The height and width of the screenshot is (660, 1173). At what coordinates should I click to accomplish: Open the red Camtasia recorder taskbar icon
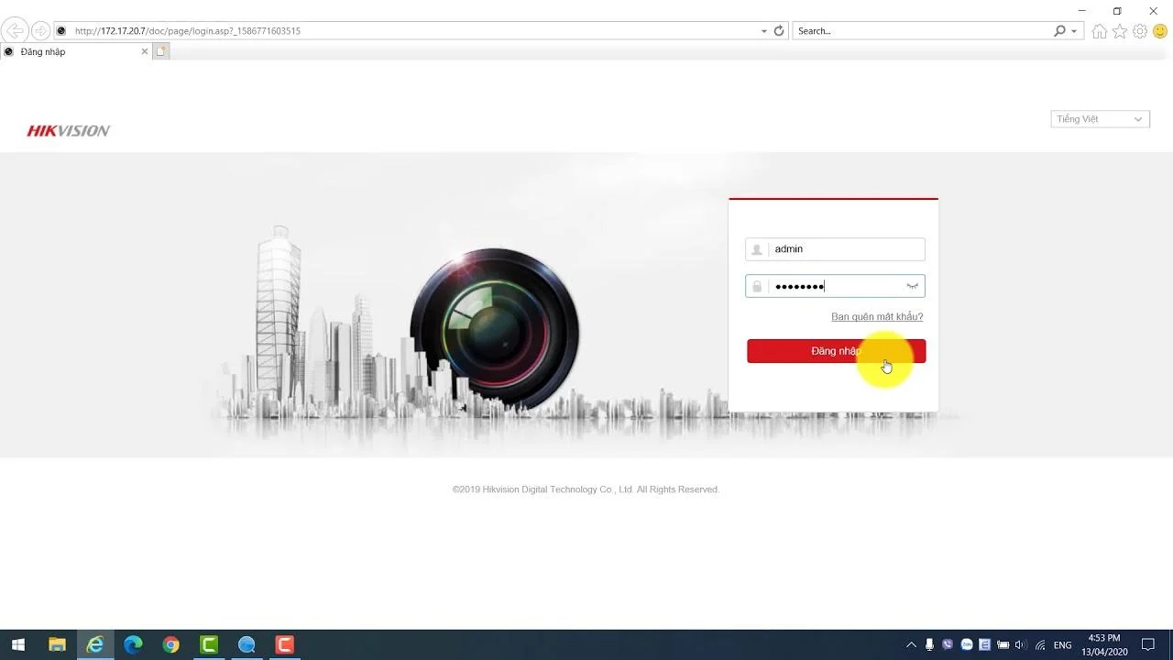click(285, 645)
